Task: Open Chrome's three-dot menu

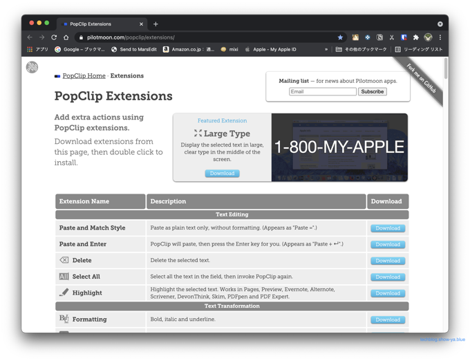Action: tap(440, 37)
